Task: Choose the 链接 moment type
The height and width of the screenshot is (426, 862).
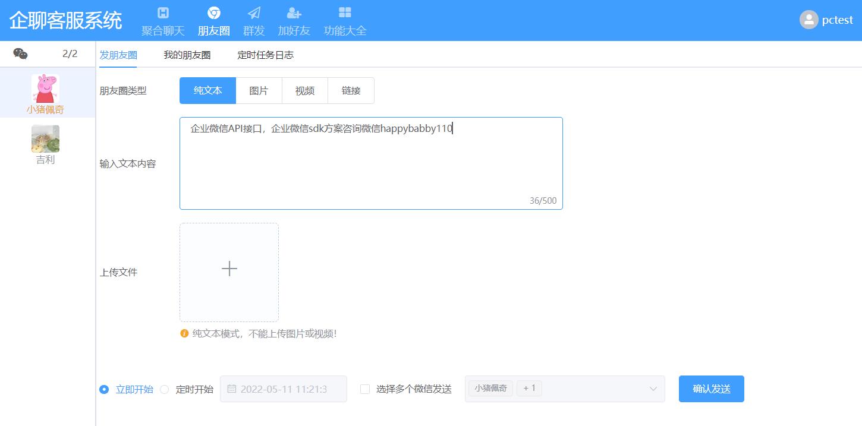Action: tap(351, 90)
